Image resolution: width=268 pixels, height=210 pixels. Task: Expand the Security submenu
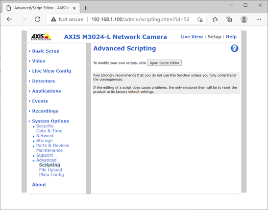(45, 126)
